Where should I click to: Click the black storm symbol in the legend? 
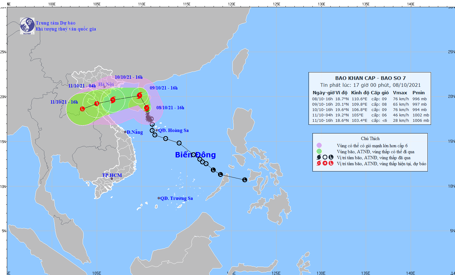[x=319, y=157]
